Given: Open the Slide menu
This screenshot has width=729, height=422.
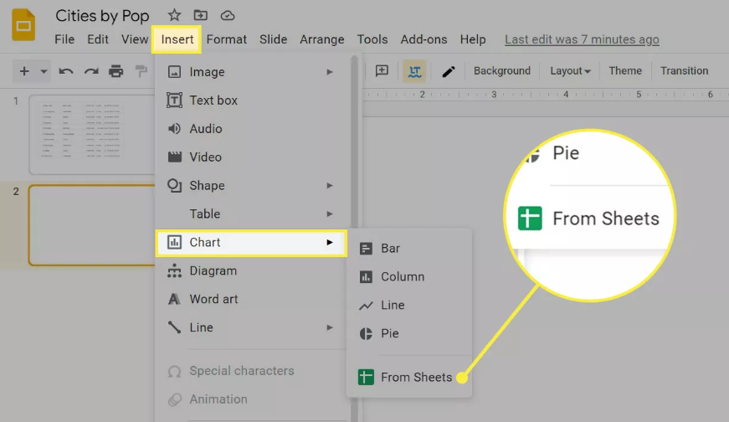Looking at the screenshot, I should click(273, 39).
